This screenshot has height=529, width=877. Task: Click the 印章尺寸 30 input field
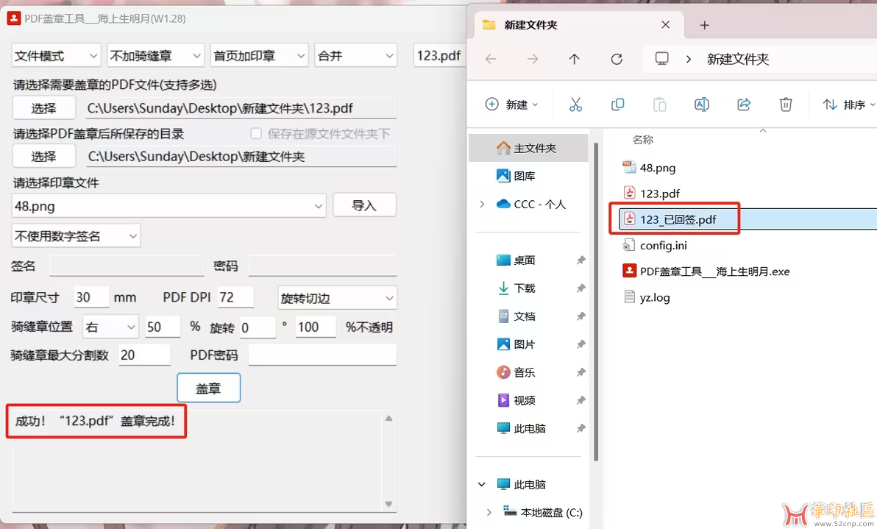pyautogui.click(x=92, y=297)
